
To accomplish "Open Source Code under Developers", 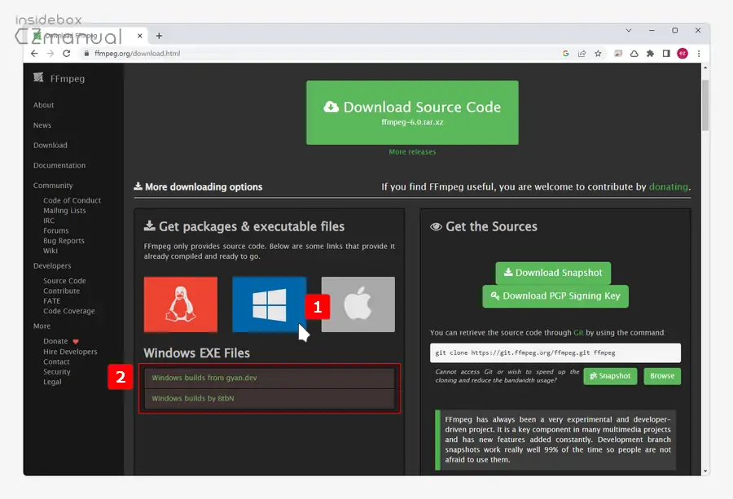I will (x=64, y=281).
